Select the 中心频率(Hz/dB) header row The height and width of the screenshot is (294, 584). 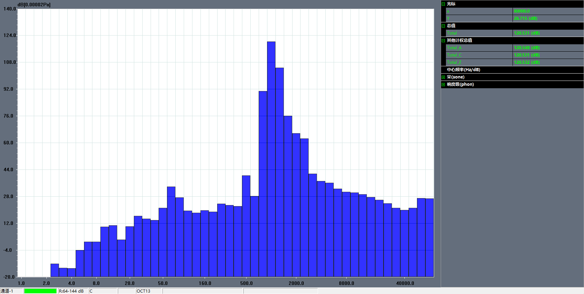(463, 70)
